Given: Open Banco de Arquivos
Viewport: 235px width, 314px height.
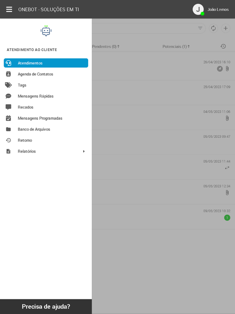Looking at the screenshot, I should click(x=46, y=129).
